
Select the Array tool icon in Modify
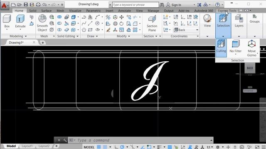[135, 30]
